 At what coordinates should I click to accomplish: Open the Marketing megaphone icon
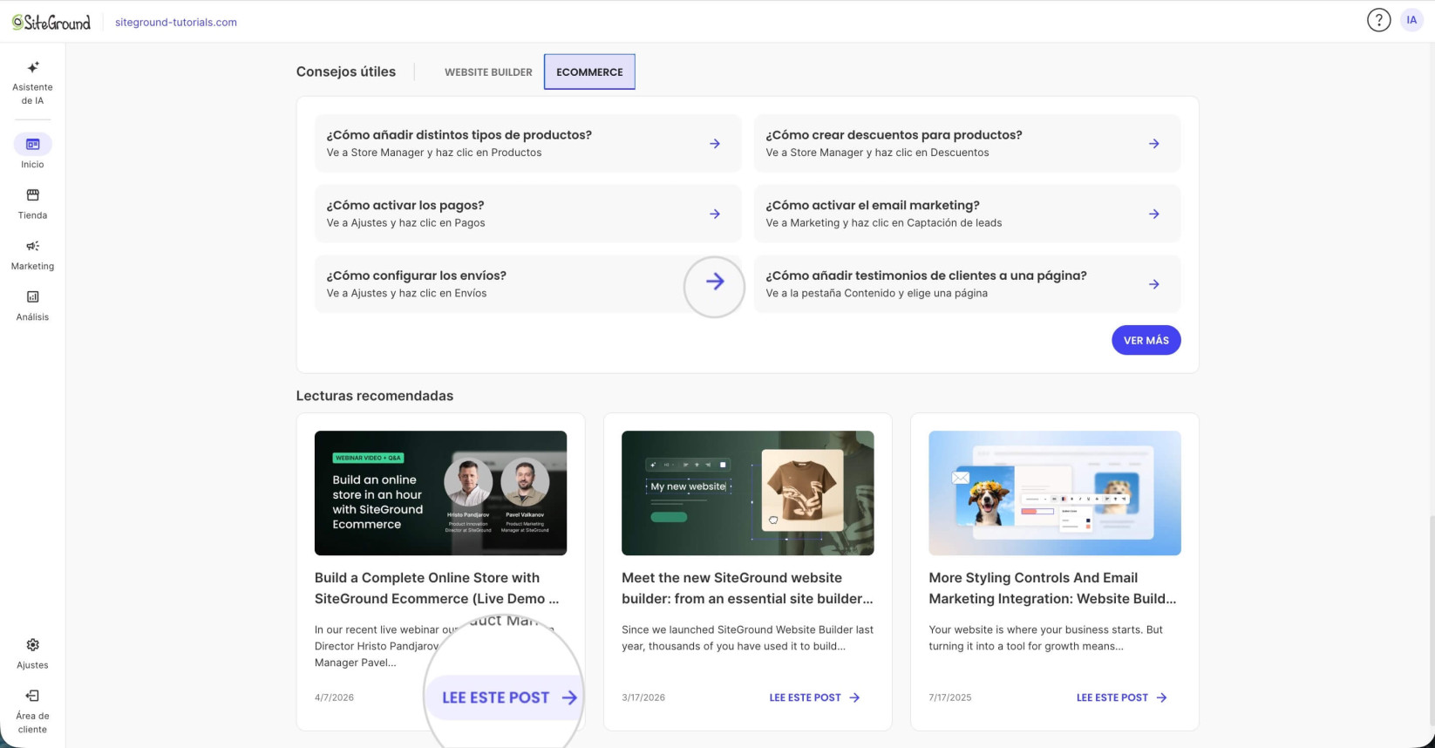pos(33,246)
